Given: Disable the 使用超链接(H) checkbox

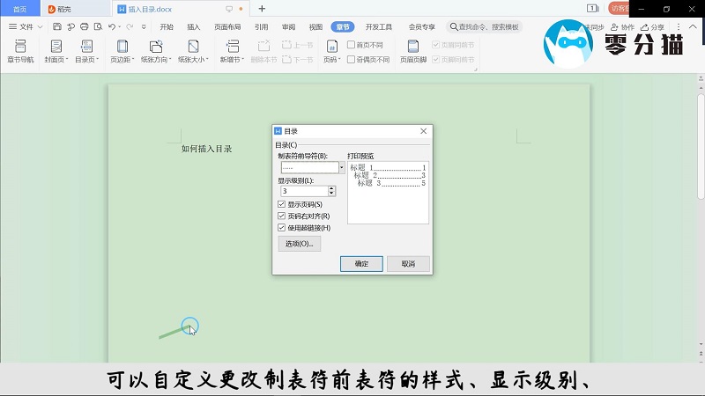Looking at the screenshot, I should click(x=282, y=227).
